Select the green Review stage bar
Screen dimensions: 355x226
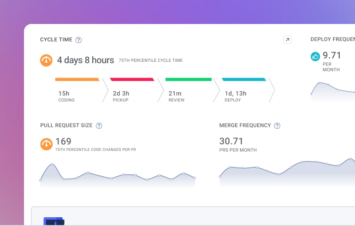click(189, 79)
